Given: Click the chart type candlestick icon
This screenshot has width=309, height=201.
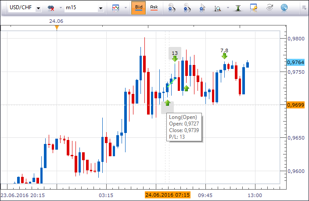Looking at the screenshot, I should tap(116, 8).
